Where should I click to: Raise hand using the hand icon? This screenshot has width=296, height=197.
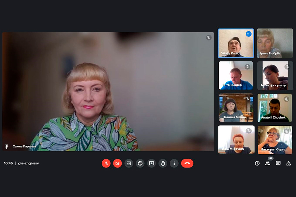(163, 163)
